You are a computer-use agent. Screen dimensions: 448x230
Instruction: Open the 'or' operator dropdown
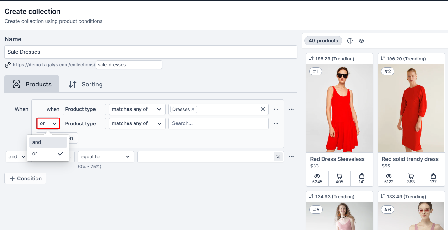[x=48, y=123]
